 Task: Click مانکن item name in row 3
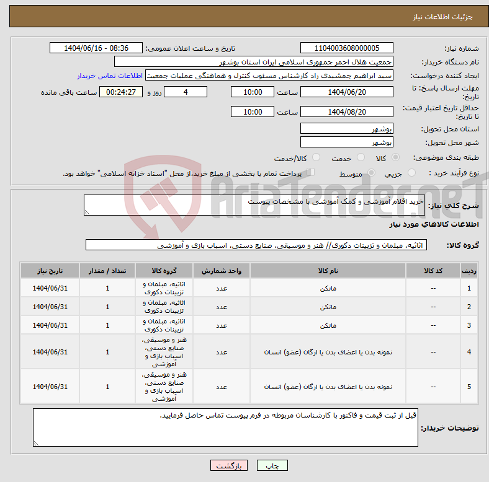click(328, 325)
